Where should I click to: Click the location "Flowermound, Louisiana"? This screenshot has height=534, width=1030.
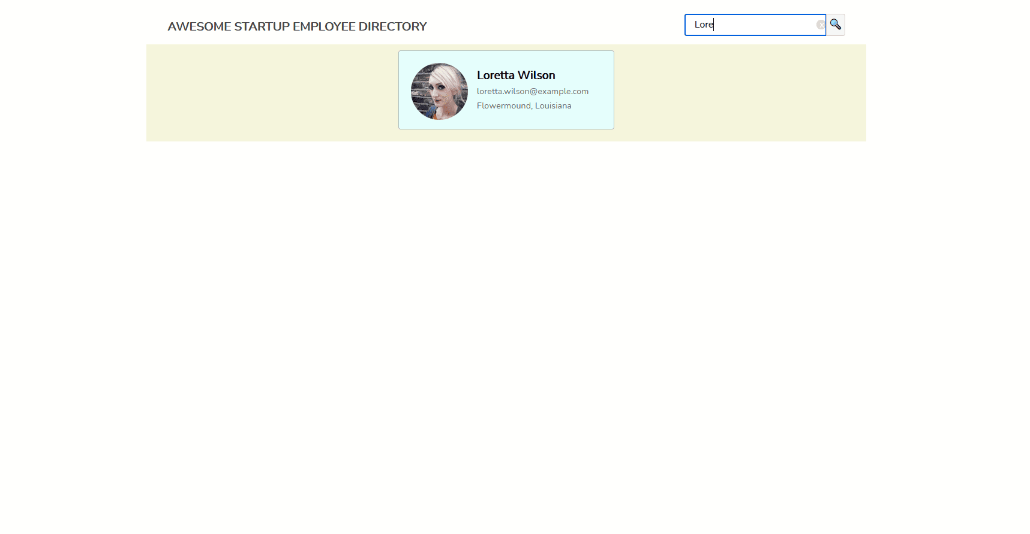pos(524,105)
